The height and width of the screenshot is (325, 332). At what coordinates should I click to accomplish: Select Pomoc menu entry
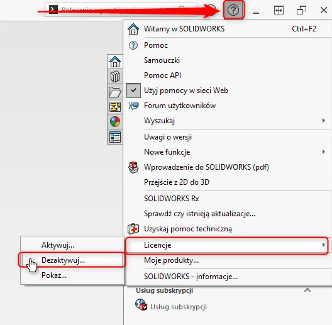click(228, 45)
